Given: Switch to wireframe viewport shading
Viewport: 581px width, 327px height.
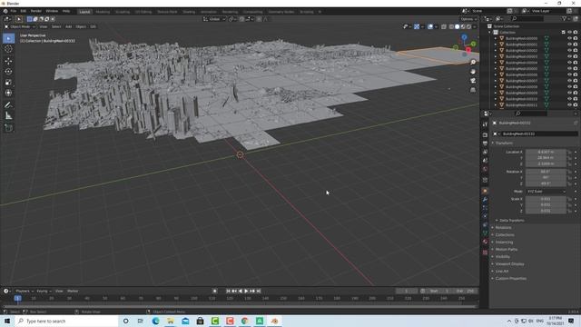Looking at the screenshot, I should (x=451, y=26).
